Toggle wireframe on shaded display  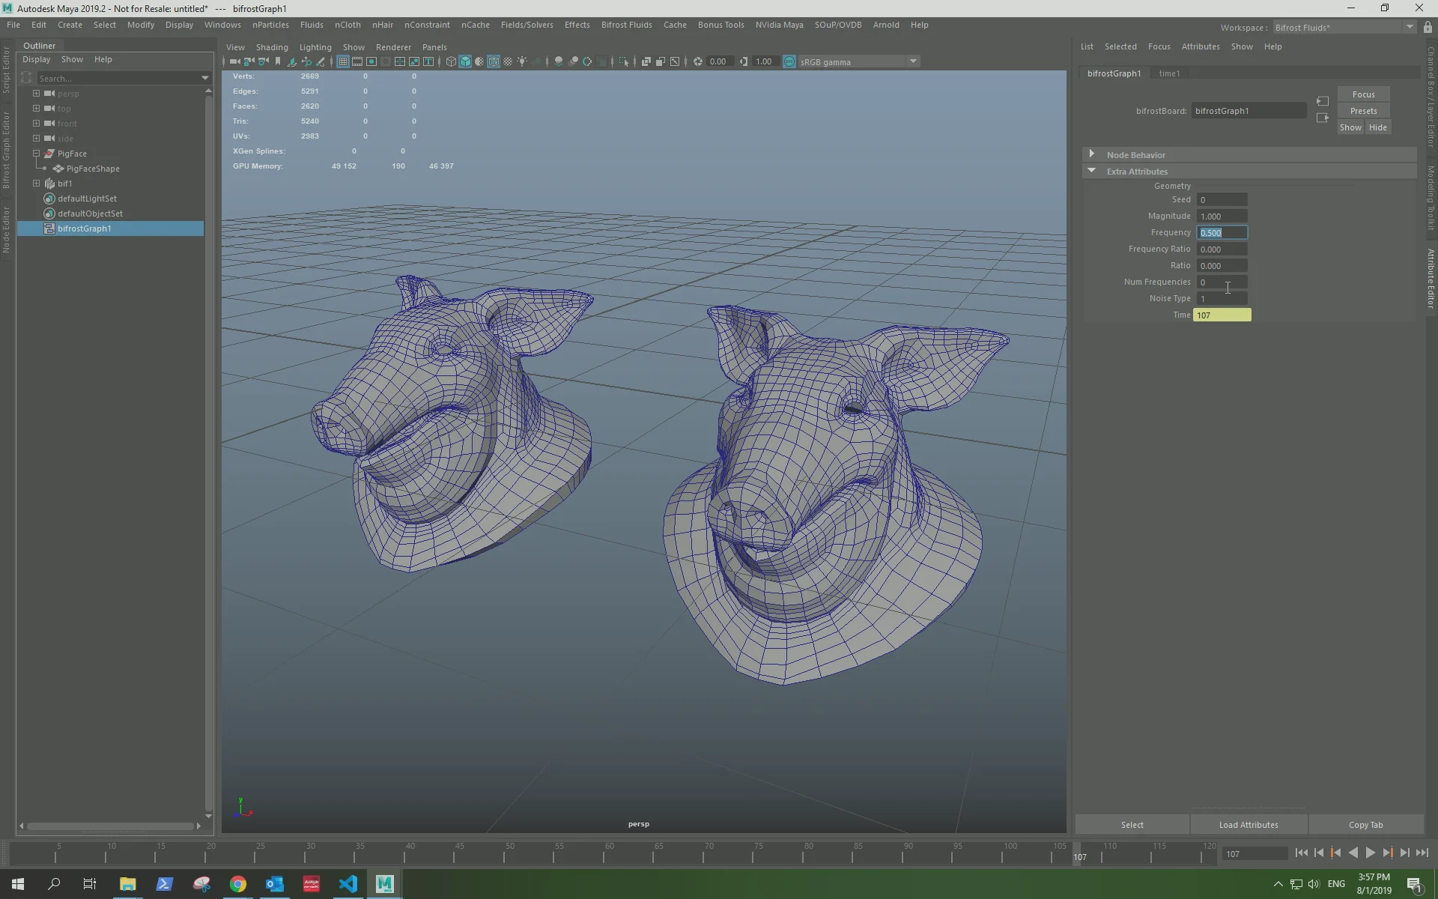pos(494,61)
